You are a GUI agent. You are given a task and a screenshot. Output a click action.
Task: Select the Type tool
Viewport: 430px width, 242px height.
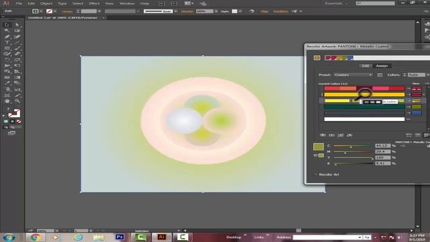[7, 42]
